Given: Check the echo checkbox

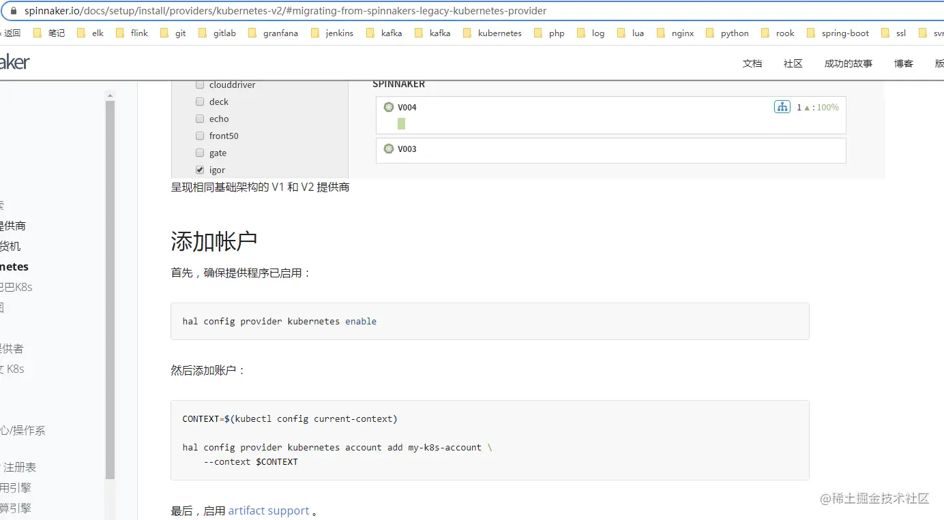Looking at the screenshot, I should [x=200, y=119].
